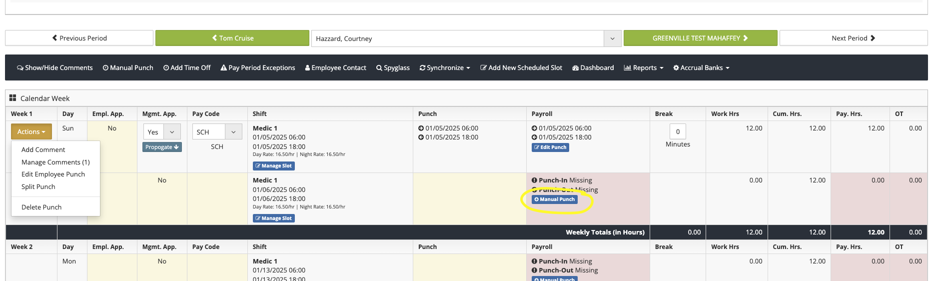The height and width of the screenshot is (281, 935).
Task: Open the Accrual Banks dropdown
Action: 701,67
